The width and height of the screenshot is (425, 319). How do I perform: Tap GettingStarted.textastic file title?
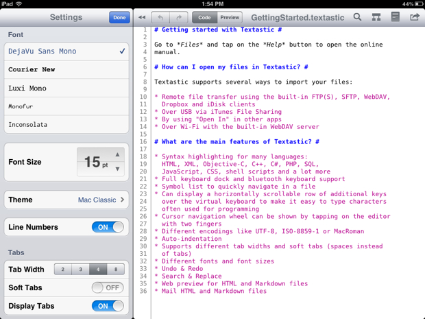click(x=297, y=18)
